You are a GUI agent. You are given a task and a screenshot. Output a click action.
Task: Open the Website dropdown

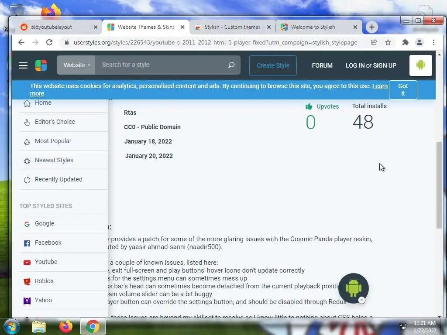pyautogui.click(x=76, y=65)
